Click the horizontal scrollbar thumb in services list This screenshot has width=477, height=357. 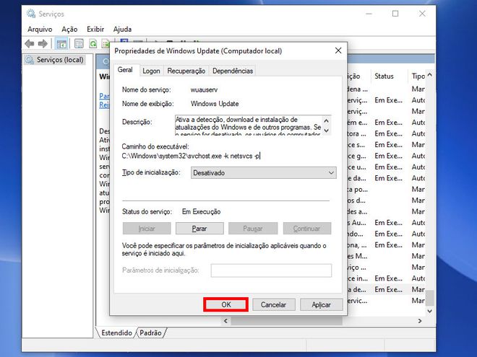coord(287,321)
